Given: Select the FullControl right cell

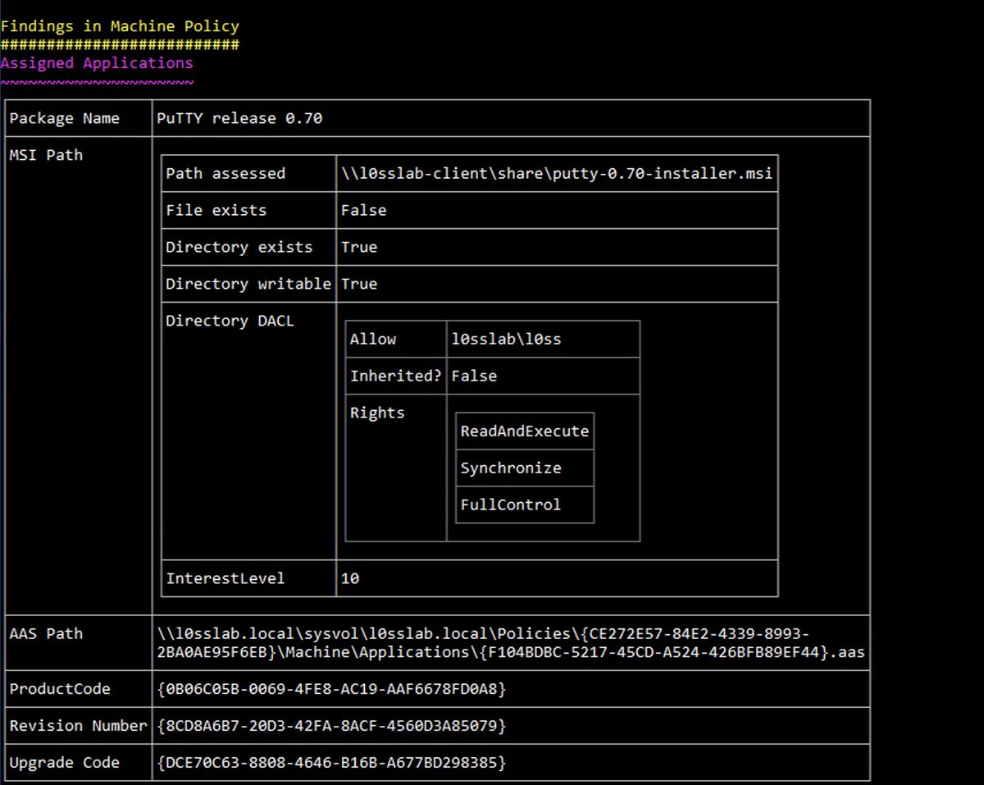Looking at the screenshot, I should (x=525, y=504).
